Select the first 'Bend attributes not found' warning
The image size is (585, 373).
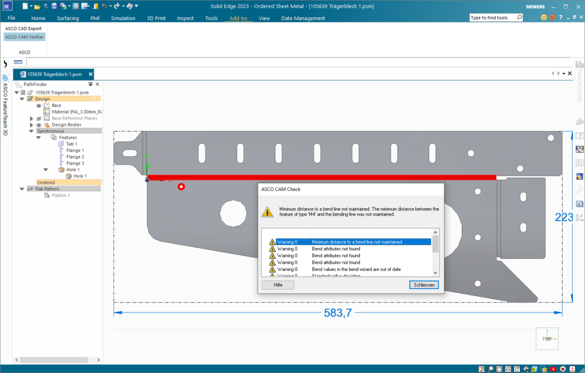pos(336,249)
